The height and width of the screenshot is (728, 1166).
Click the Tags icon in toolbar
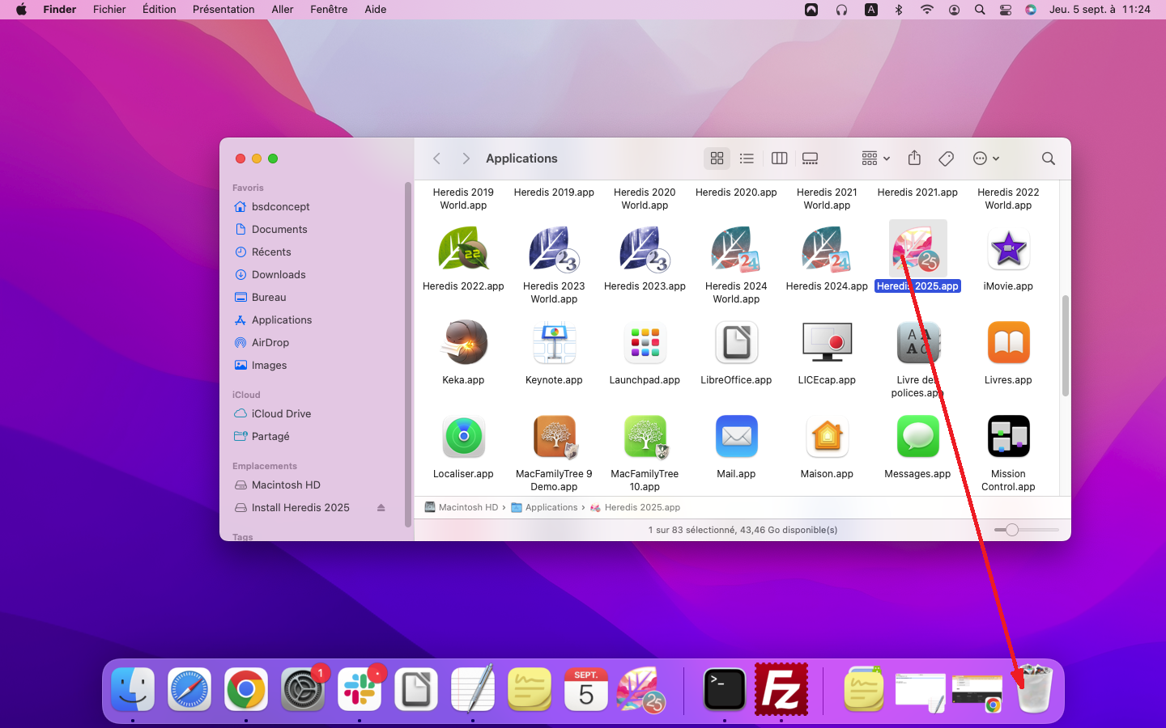tap(946, 159)
